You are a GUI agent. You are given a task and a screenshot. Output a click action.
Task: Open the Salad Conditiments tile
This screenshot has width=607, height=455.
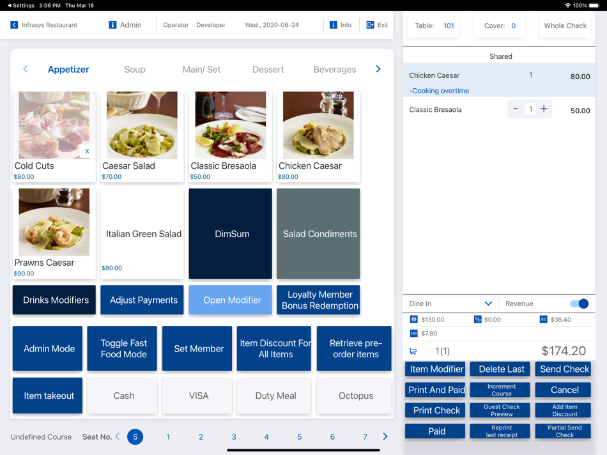(x=318, y=233)
